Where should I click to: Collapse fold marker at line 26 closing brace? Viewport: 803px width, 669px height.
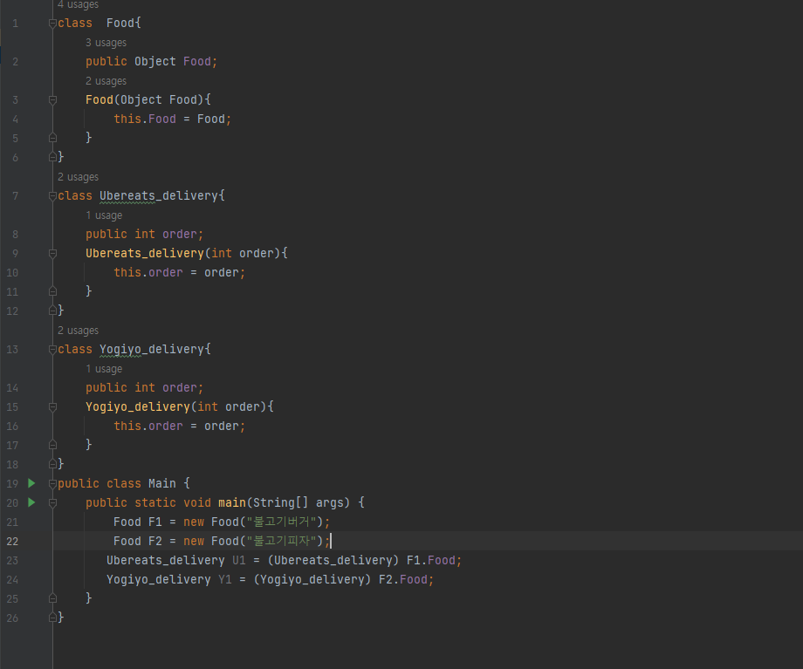pyautogui.click(x=52, y=618)
